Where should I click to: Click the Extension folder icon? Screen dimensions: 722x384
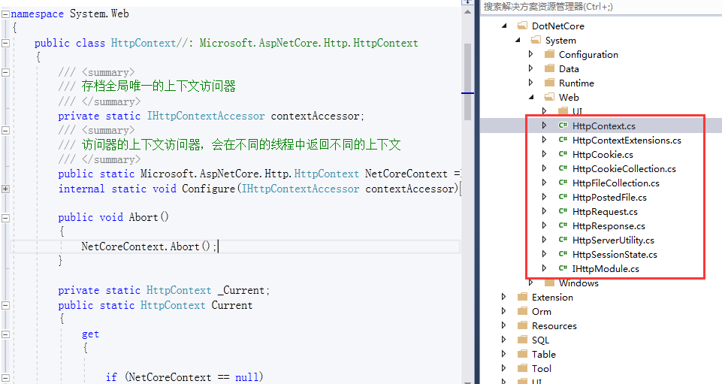click(522, 297)
